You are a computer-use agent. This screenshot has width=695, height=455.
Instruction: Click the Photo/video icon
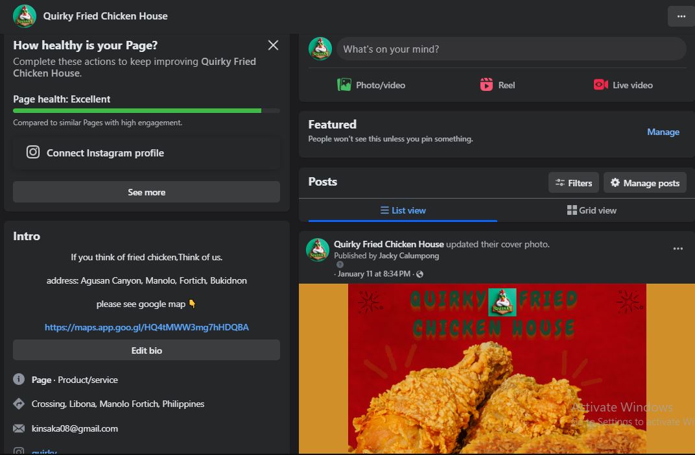coord(344,85)
